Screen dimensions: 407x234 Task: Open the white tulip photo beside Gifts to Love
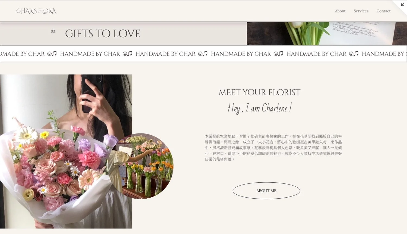(x=327, y=33)
